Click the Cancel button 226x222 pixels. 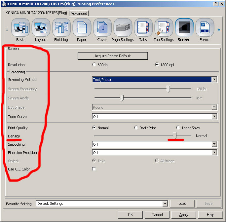coord(157,215)
